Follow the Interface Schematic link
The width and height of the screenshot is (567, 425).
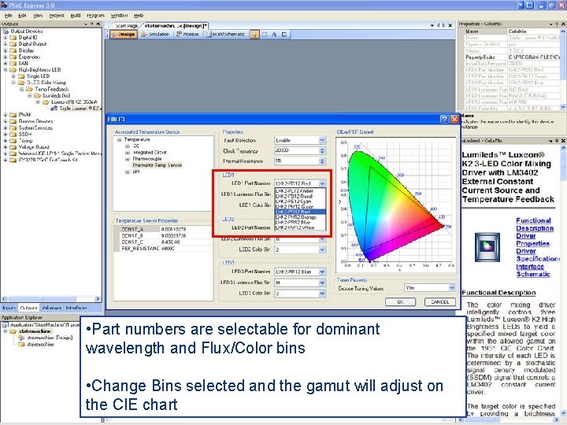click(533, 270)
